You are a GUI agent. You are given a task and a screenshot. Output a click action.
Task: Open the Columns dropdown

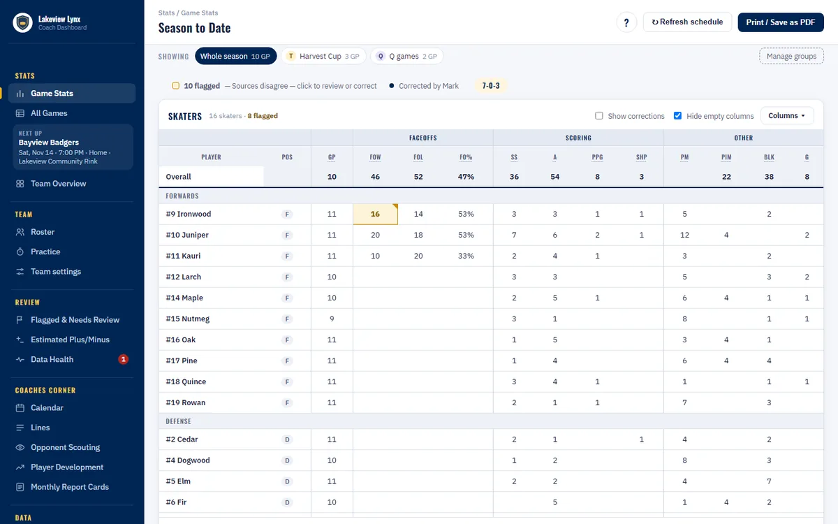pyautogui.click(x=787, y=116)
